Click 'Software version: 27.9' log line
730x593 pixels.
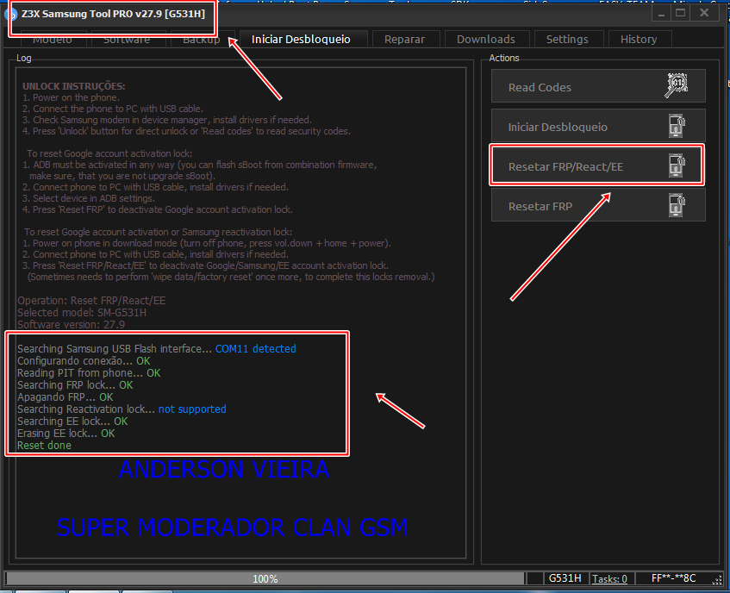pyautogui.click(x=72, y=324)
